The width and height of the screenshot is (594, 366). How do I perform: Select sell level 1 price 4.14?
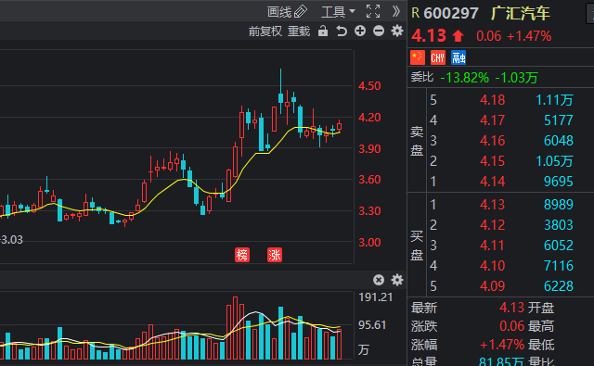pos(493,182)
